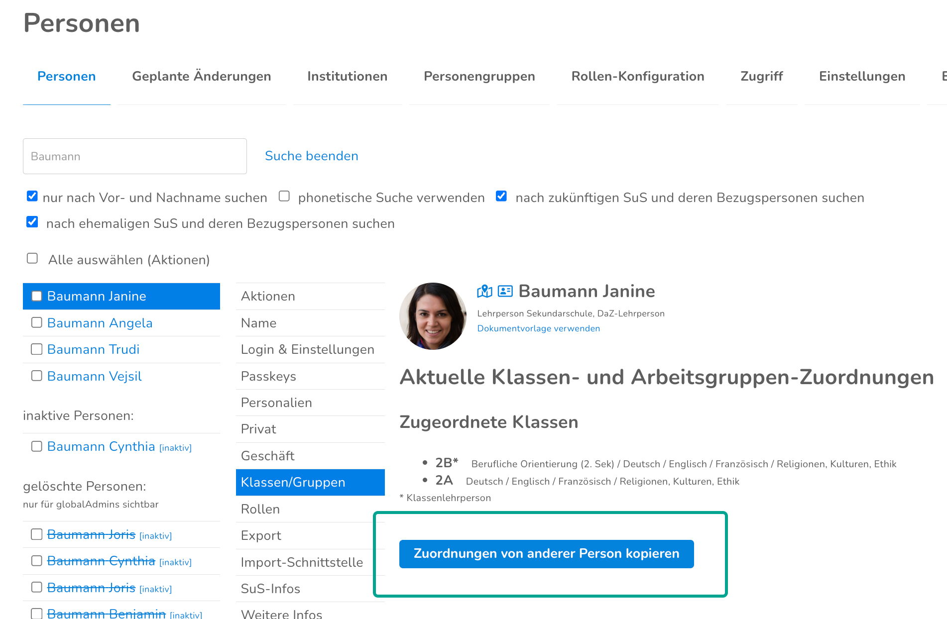This screenshot has height=619, width=947.
Task: Open the Name section
Action: 310,323
